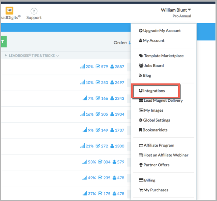
Task: Click the gear icon beside Global Settings
Action: 141,120
